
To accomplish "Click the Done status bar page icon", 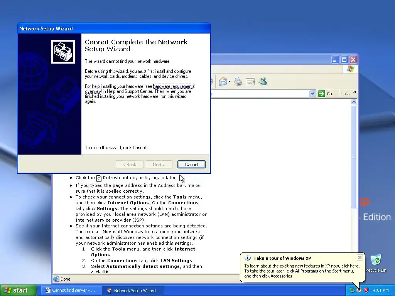I will tap(56, 279).
